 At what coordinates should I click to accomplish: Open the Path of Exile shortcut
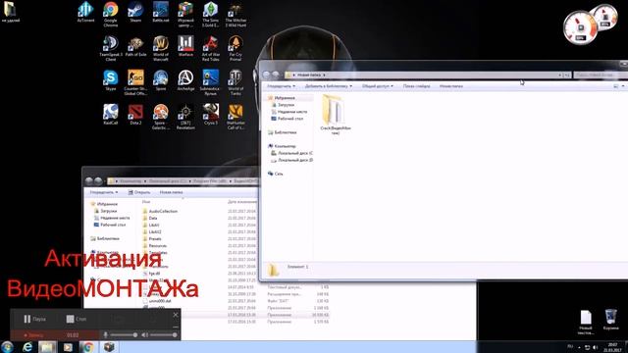pyautogui.click(x=135, y=46)
